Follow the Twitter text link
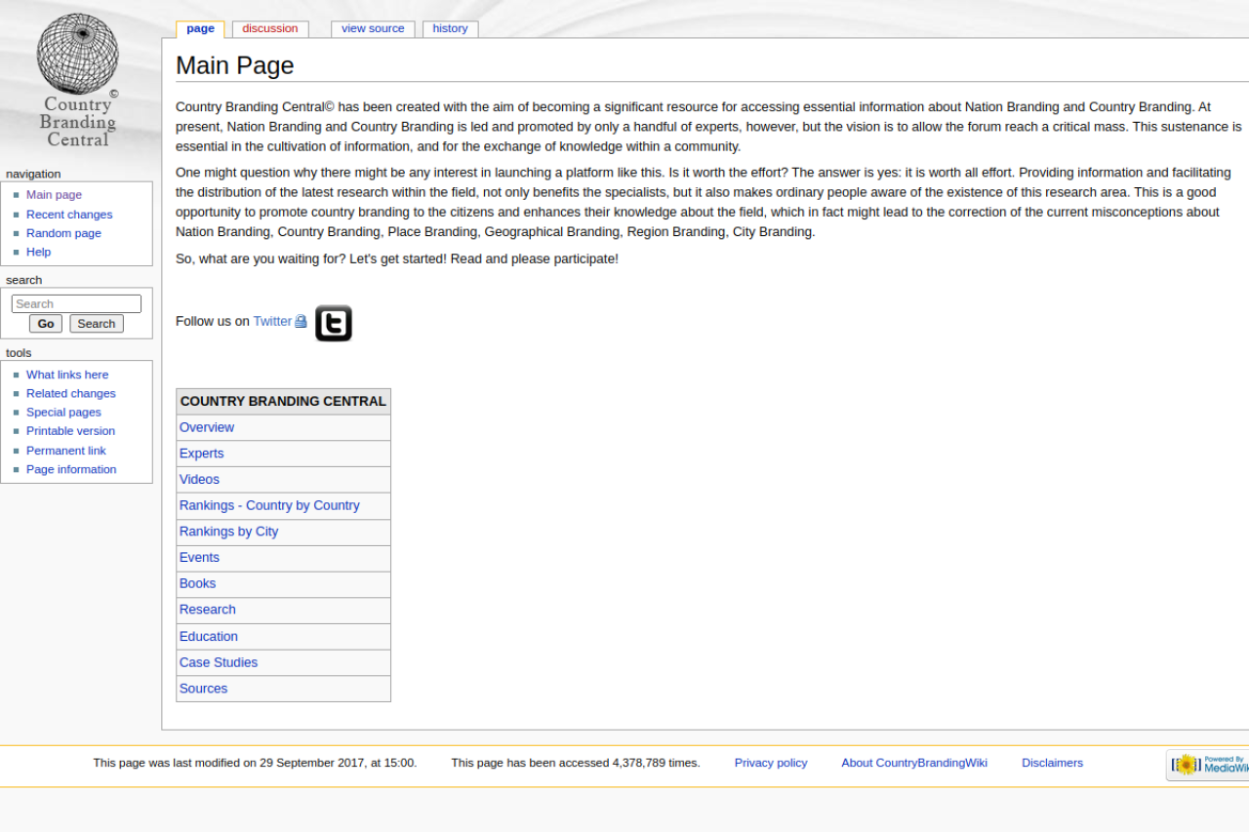The image size is (1249, 832). pyautogui.click(x=272, y=321)
